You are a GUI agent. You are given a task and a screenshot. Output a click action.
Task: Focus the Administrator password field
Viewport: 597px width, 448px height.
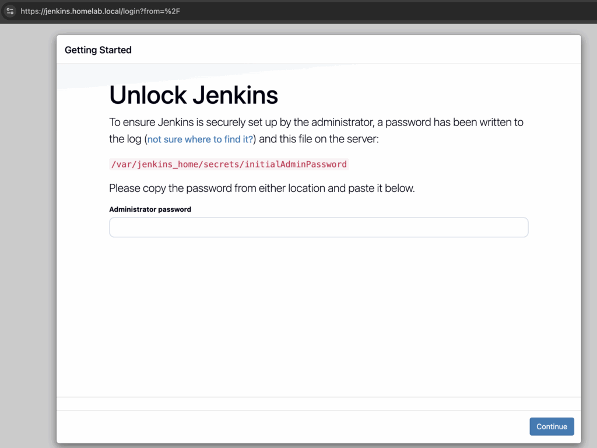click(319, 228)
